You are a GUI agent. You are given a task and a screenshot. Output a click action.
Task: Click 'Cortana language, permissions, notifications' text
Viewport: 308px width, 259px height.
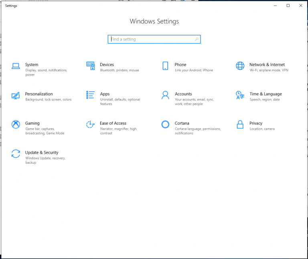click(x=198, y=131)
